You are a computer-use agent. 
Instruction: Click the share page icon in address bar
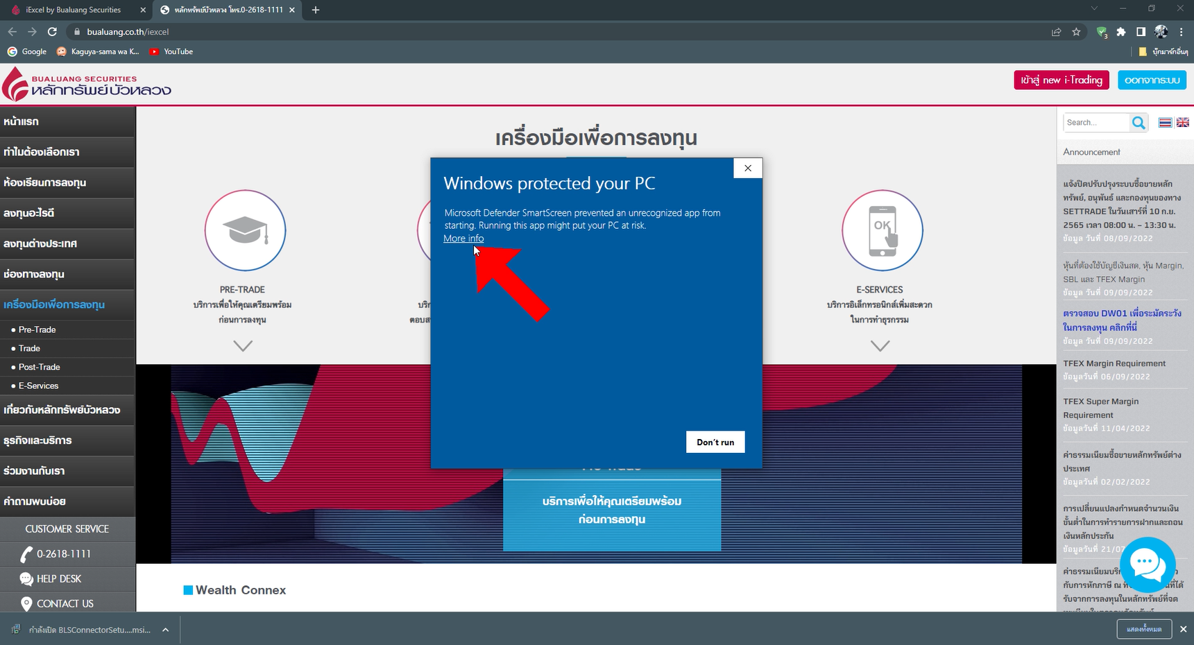coord(1056,32)
